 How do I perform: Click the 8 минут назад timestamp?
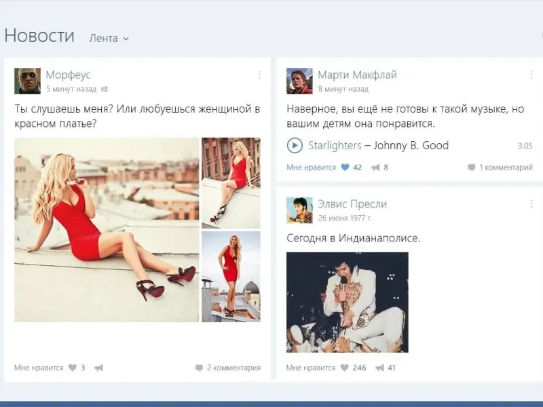(x=343, y=89)
